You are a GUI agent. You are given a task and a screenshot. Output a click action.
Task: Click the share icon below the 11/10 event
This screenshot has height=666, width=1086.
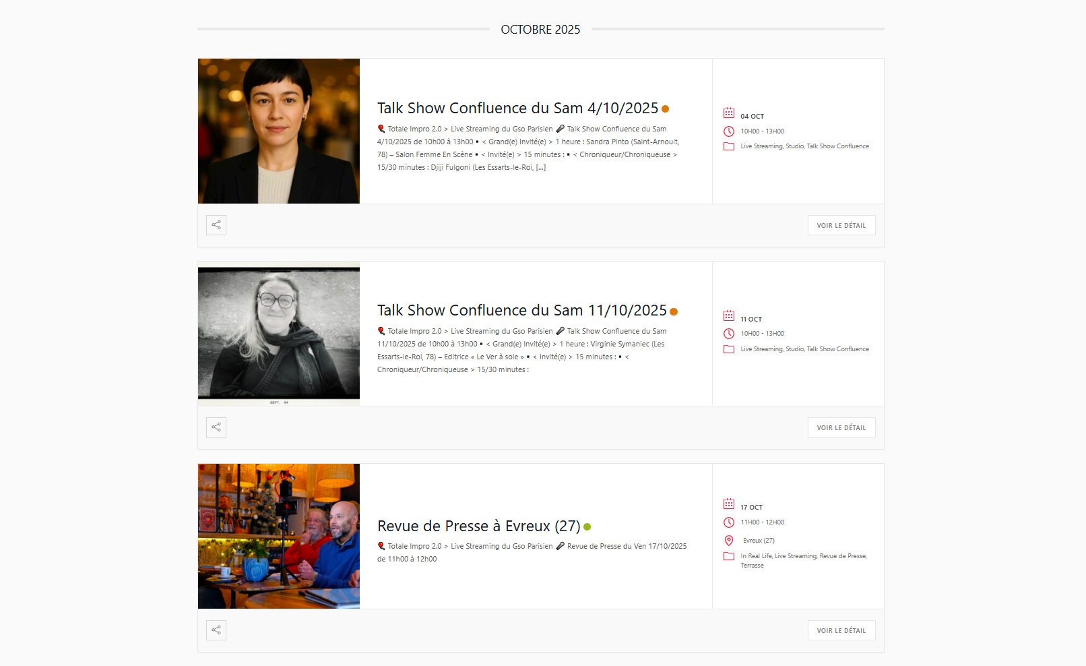click(x=216, y=427)
